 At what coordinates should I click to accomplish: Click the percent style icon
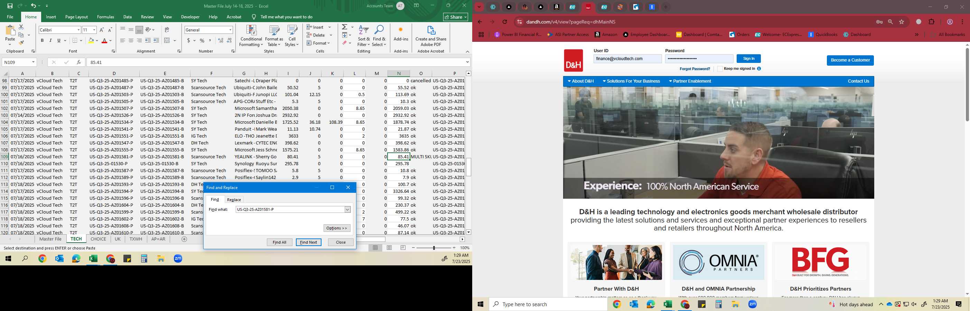click(202, 41)
